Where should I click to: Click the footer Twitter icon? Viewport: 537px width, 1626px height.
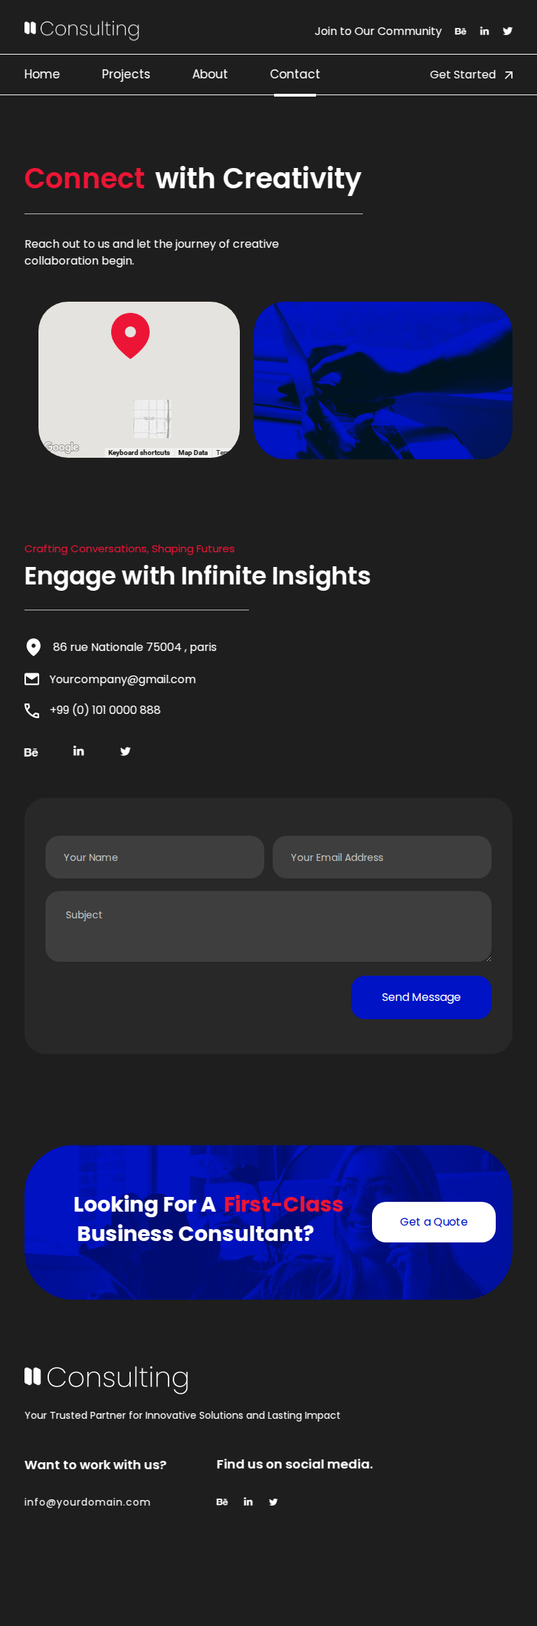coord(273,1502)
